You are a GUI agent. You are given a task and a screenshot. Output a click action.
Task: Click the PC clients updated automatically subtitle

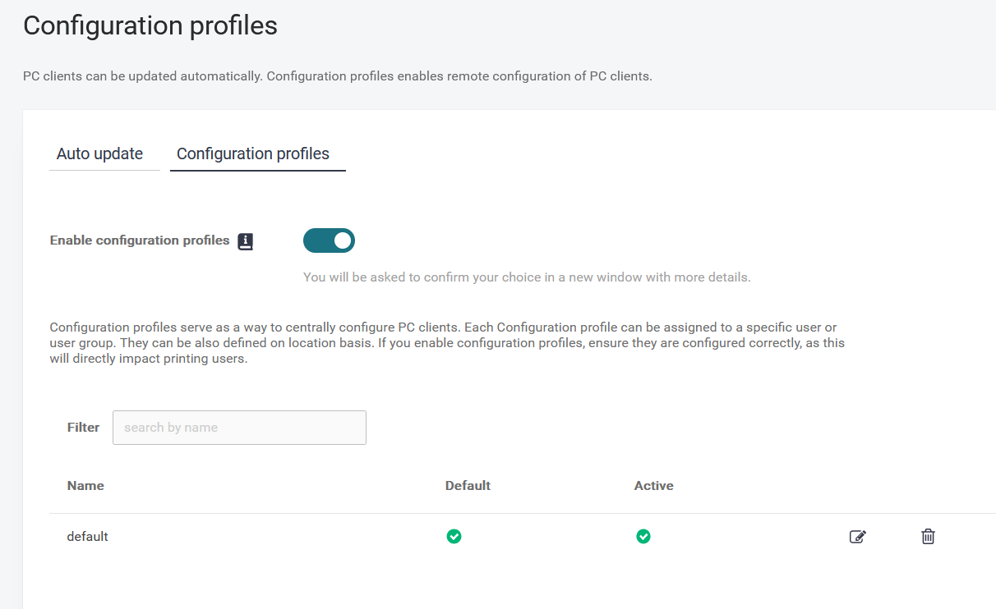pyautogui.click(x=337, y=76)
